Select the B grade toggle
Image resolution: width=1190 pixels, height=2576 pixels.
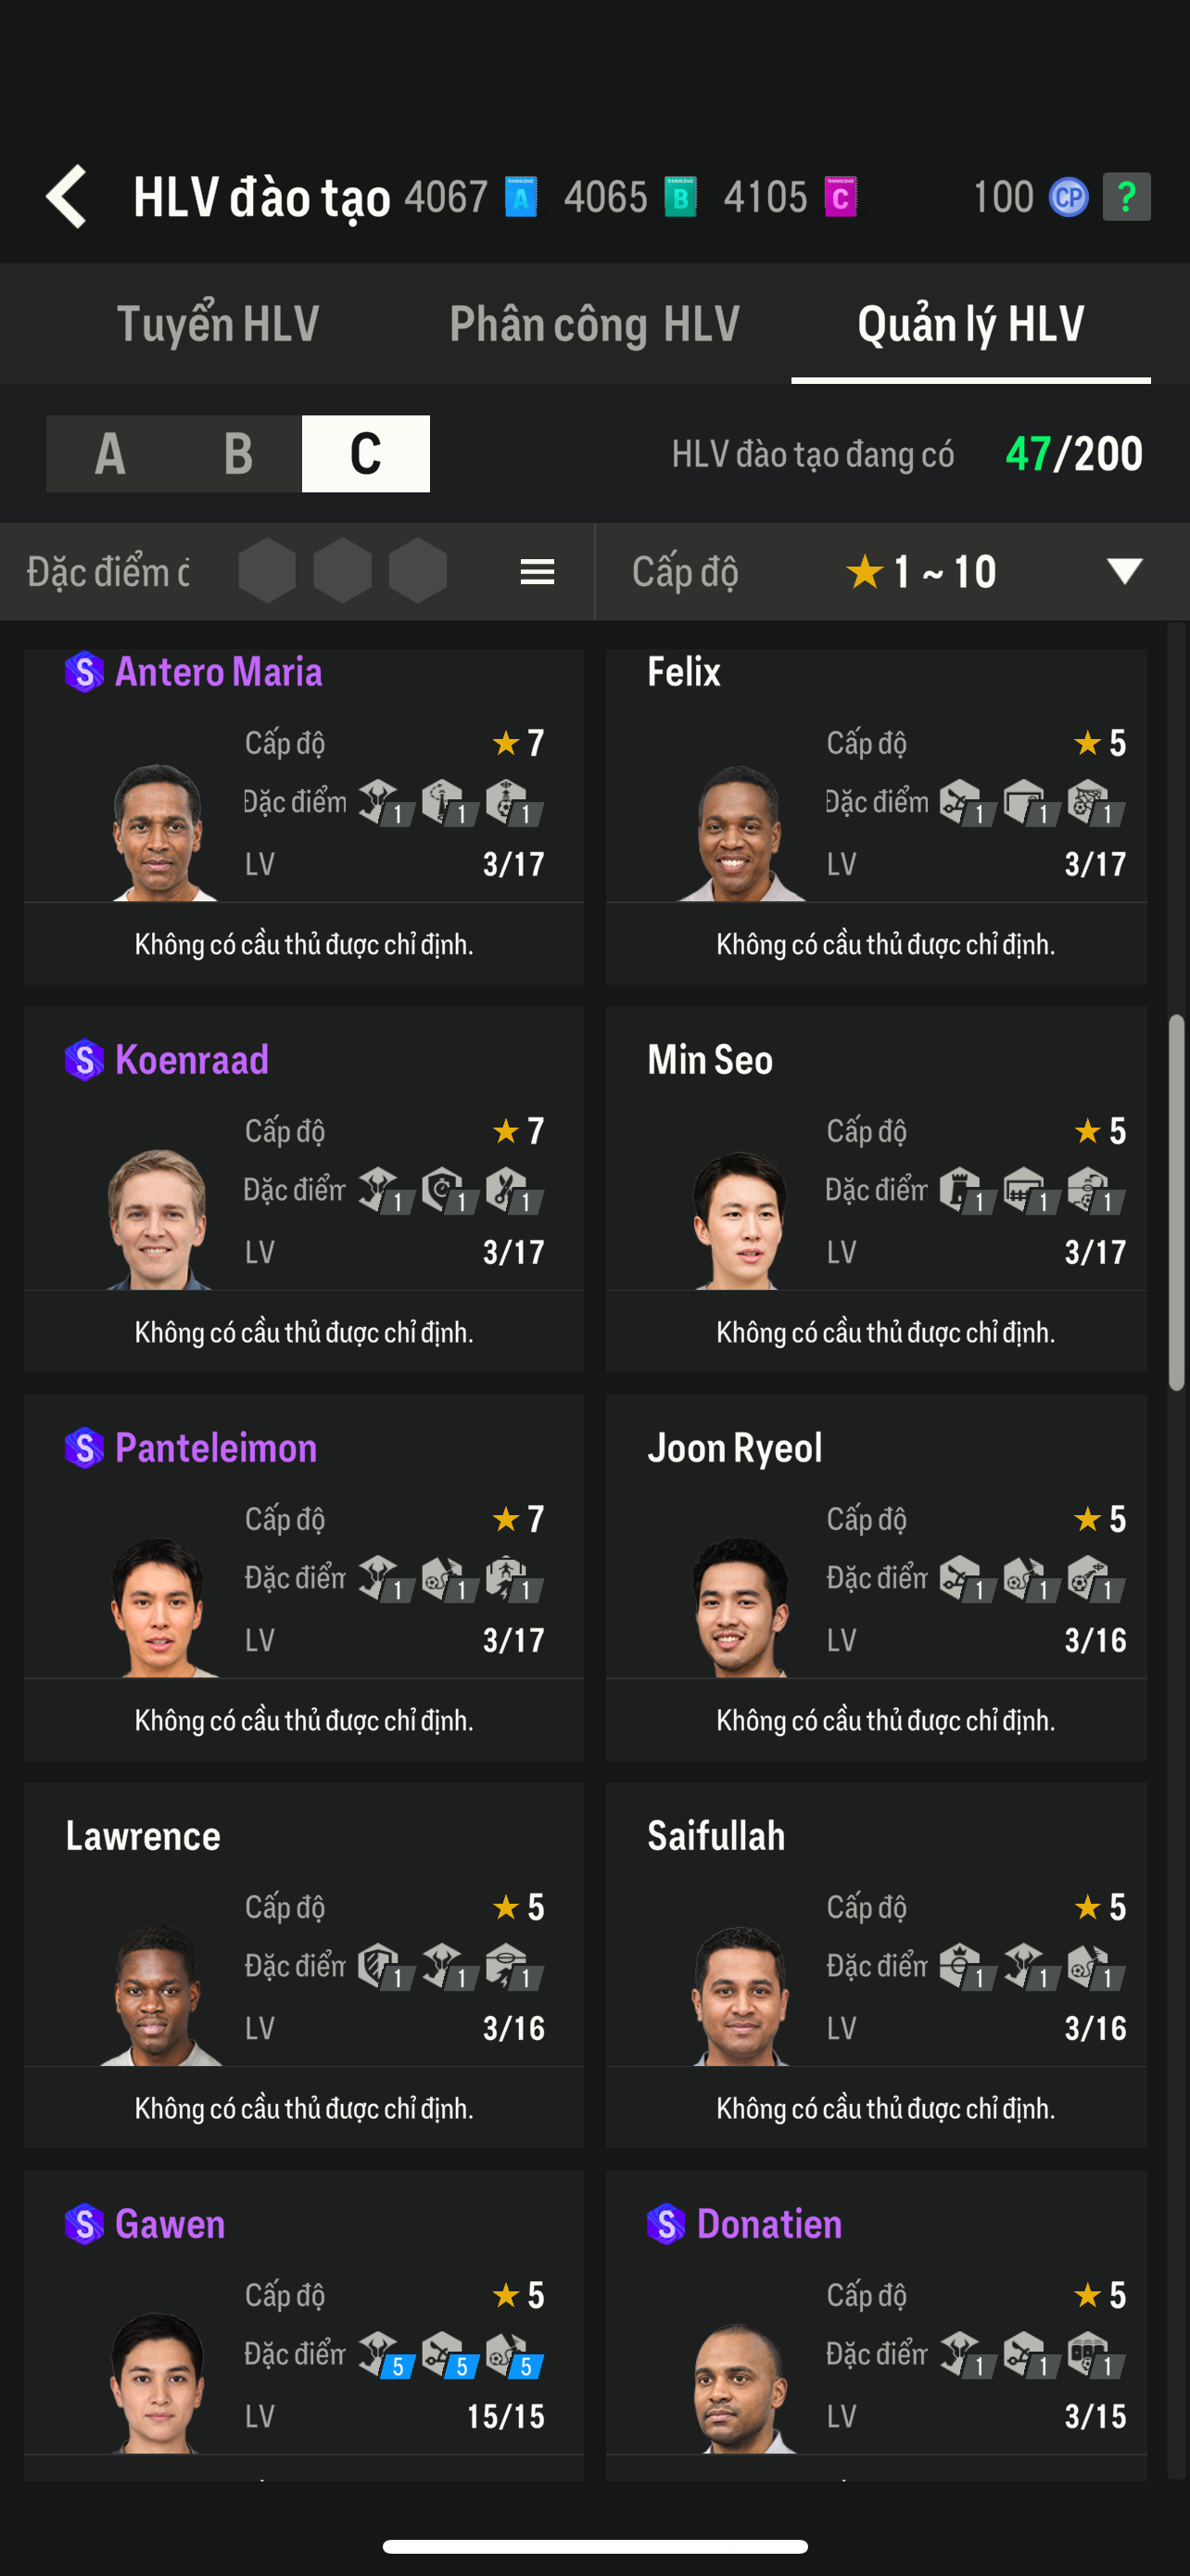(x=238, y=454)
